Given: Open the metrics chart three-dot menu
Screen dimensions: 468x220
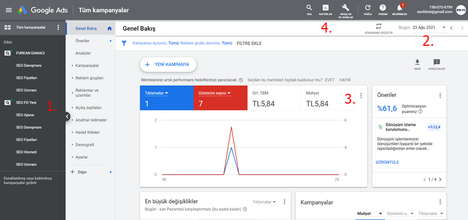Looking at the screenshot, I should click(x=361, y=95).
